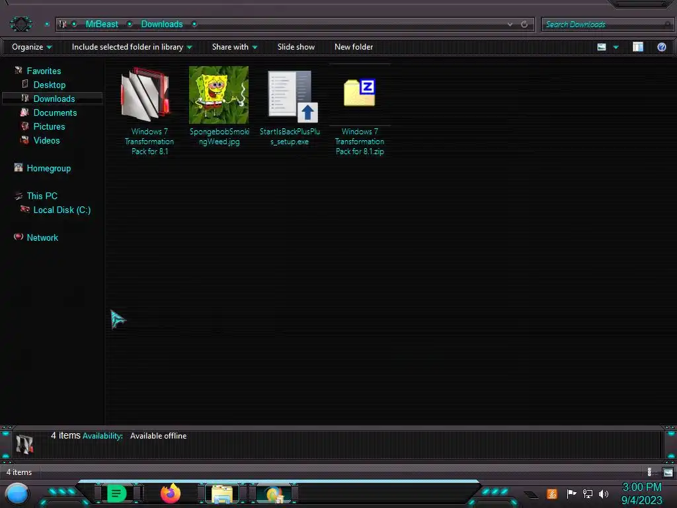Expand breadcrumb arrow after Downloads
This screenshot has width=677, height=508.
[194, 24]
